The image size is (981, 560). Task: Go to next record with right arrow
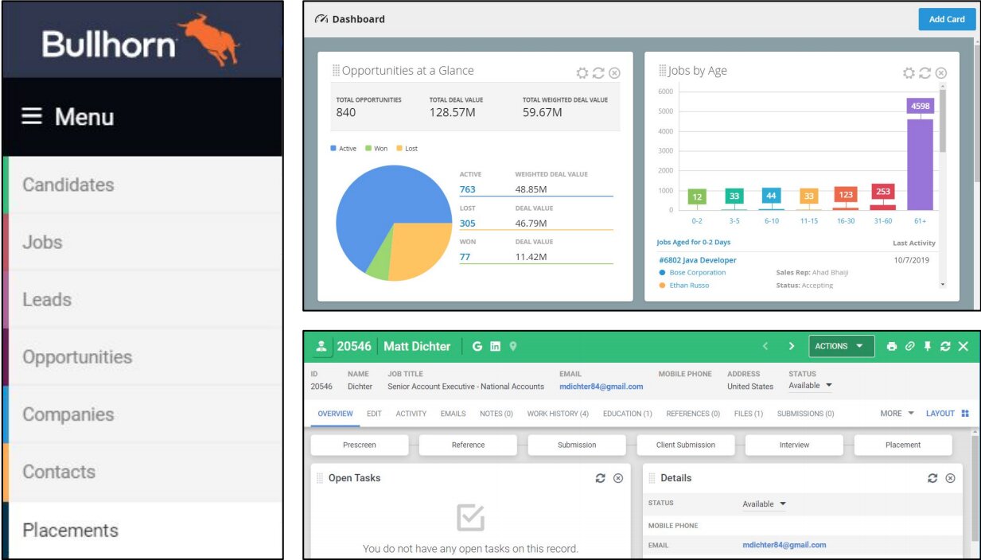click(791, 347)
